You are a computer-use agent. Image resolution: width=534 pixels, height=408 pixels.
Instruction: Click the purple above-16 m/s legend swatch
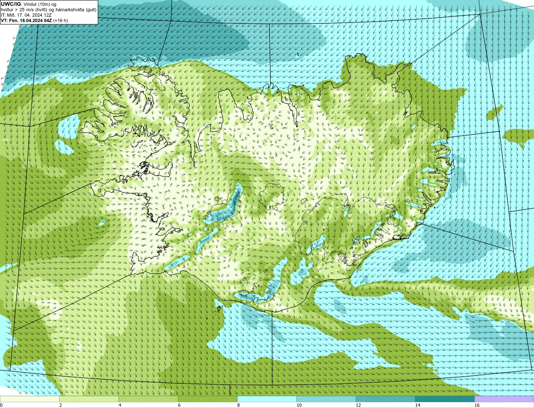[504, 399]
